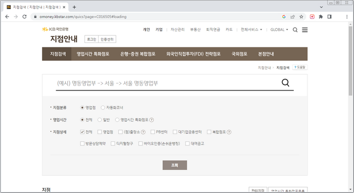This screenshot has height=193, width=354.
Task: Click the KB국민은행 logo
Action: pos(55,29)
